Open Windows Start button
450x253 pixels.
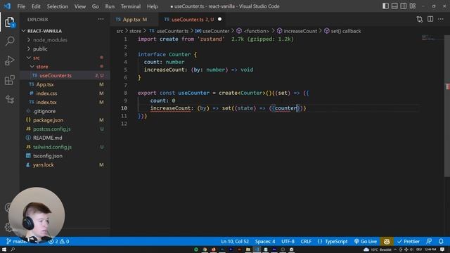4,249
